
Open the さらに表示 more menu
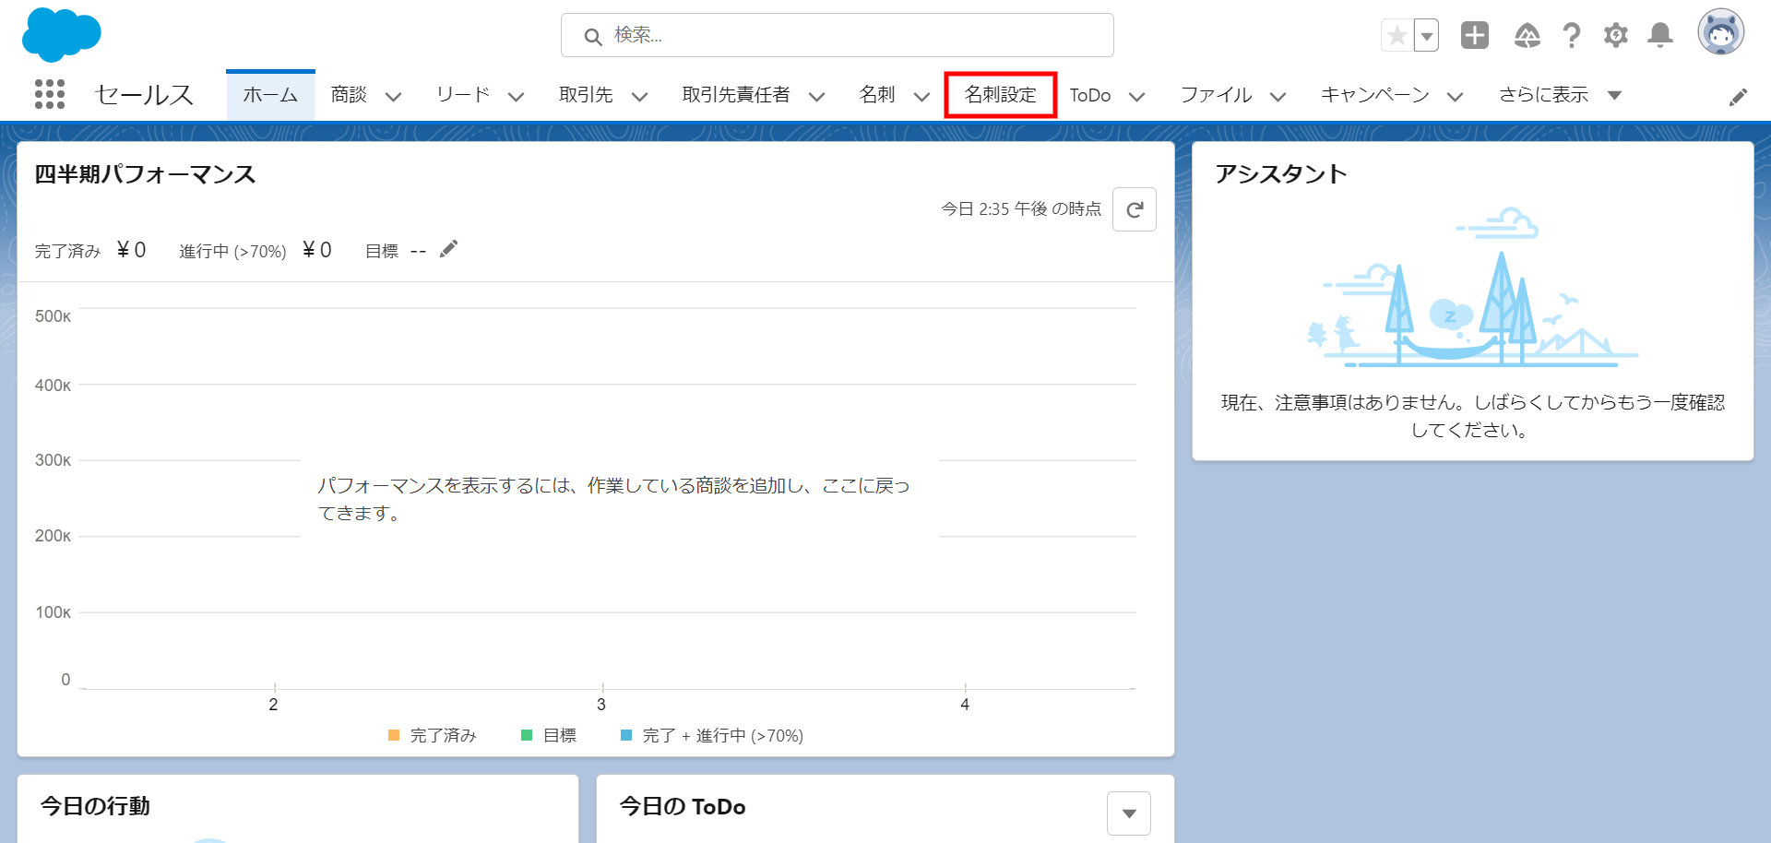point(1559,95)
